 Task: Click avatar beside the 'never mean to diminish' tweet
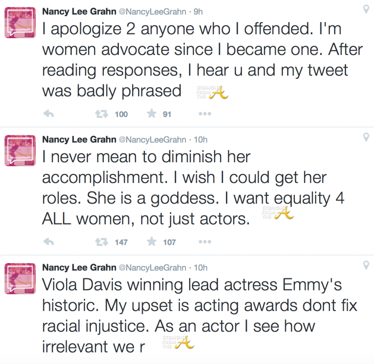20,151
